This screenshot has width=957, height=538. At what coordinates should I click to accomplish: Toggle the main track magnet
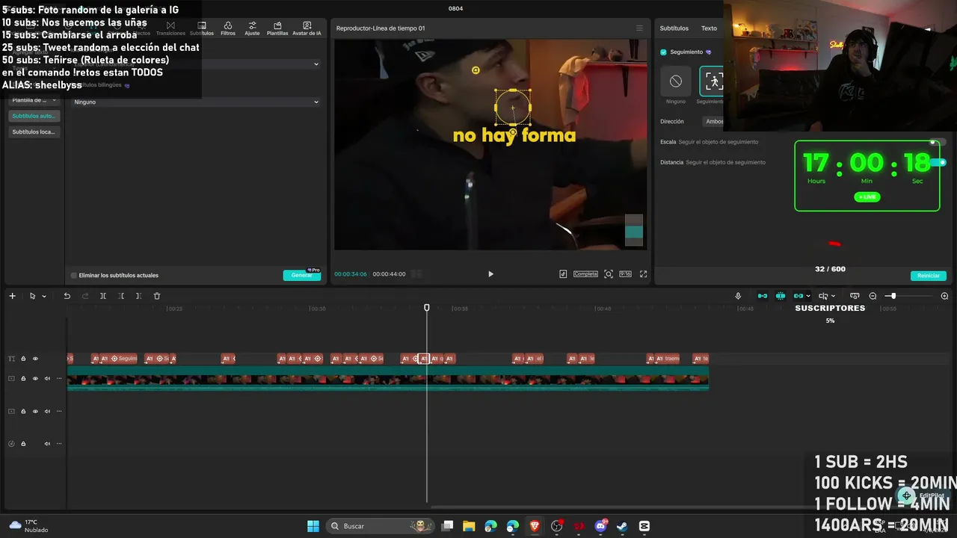coord(763,296)
